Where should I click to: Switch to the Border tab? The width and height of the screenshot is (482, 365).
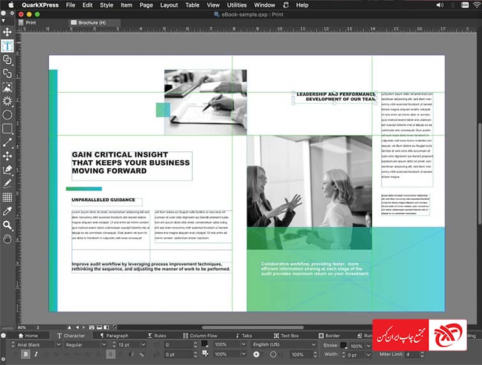[x=329, y=336]
